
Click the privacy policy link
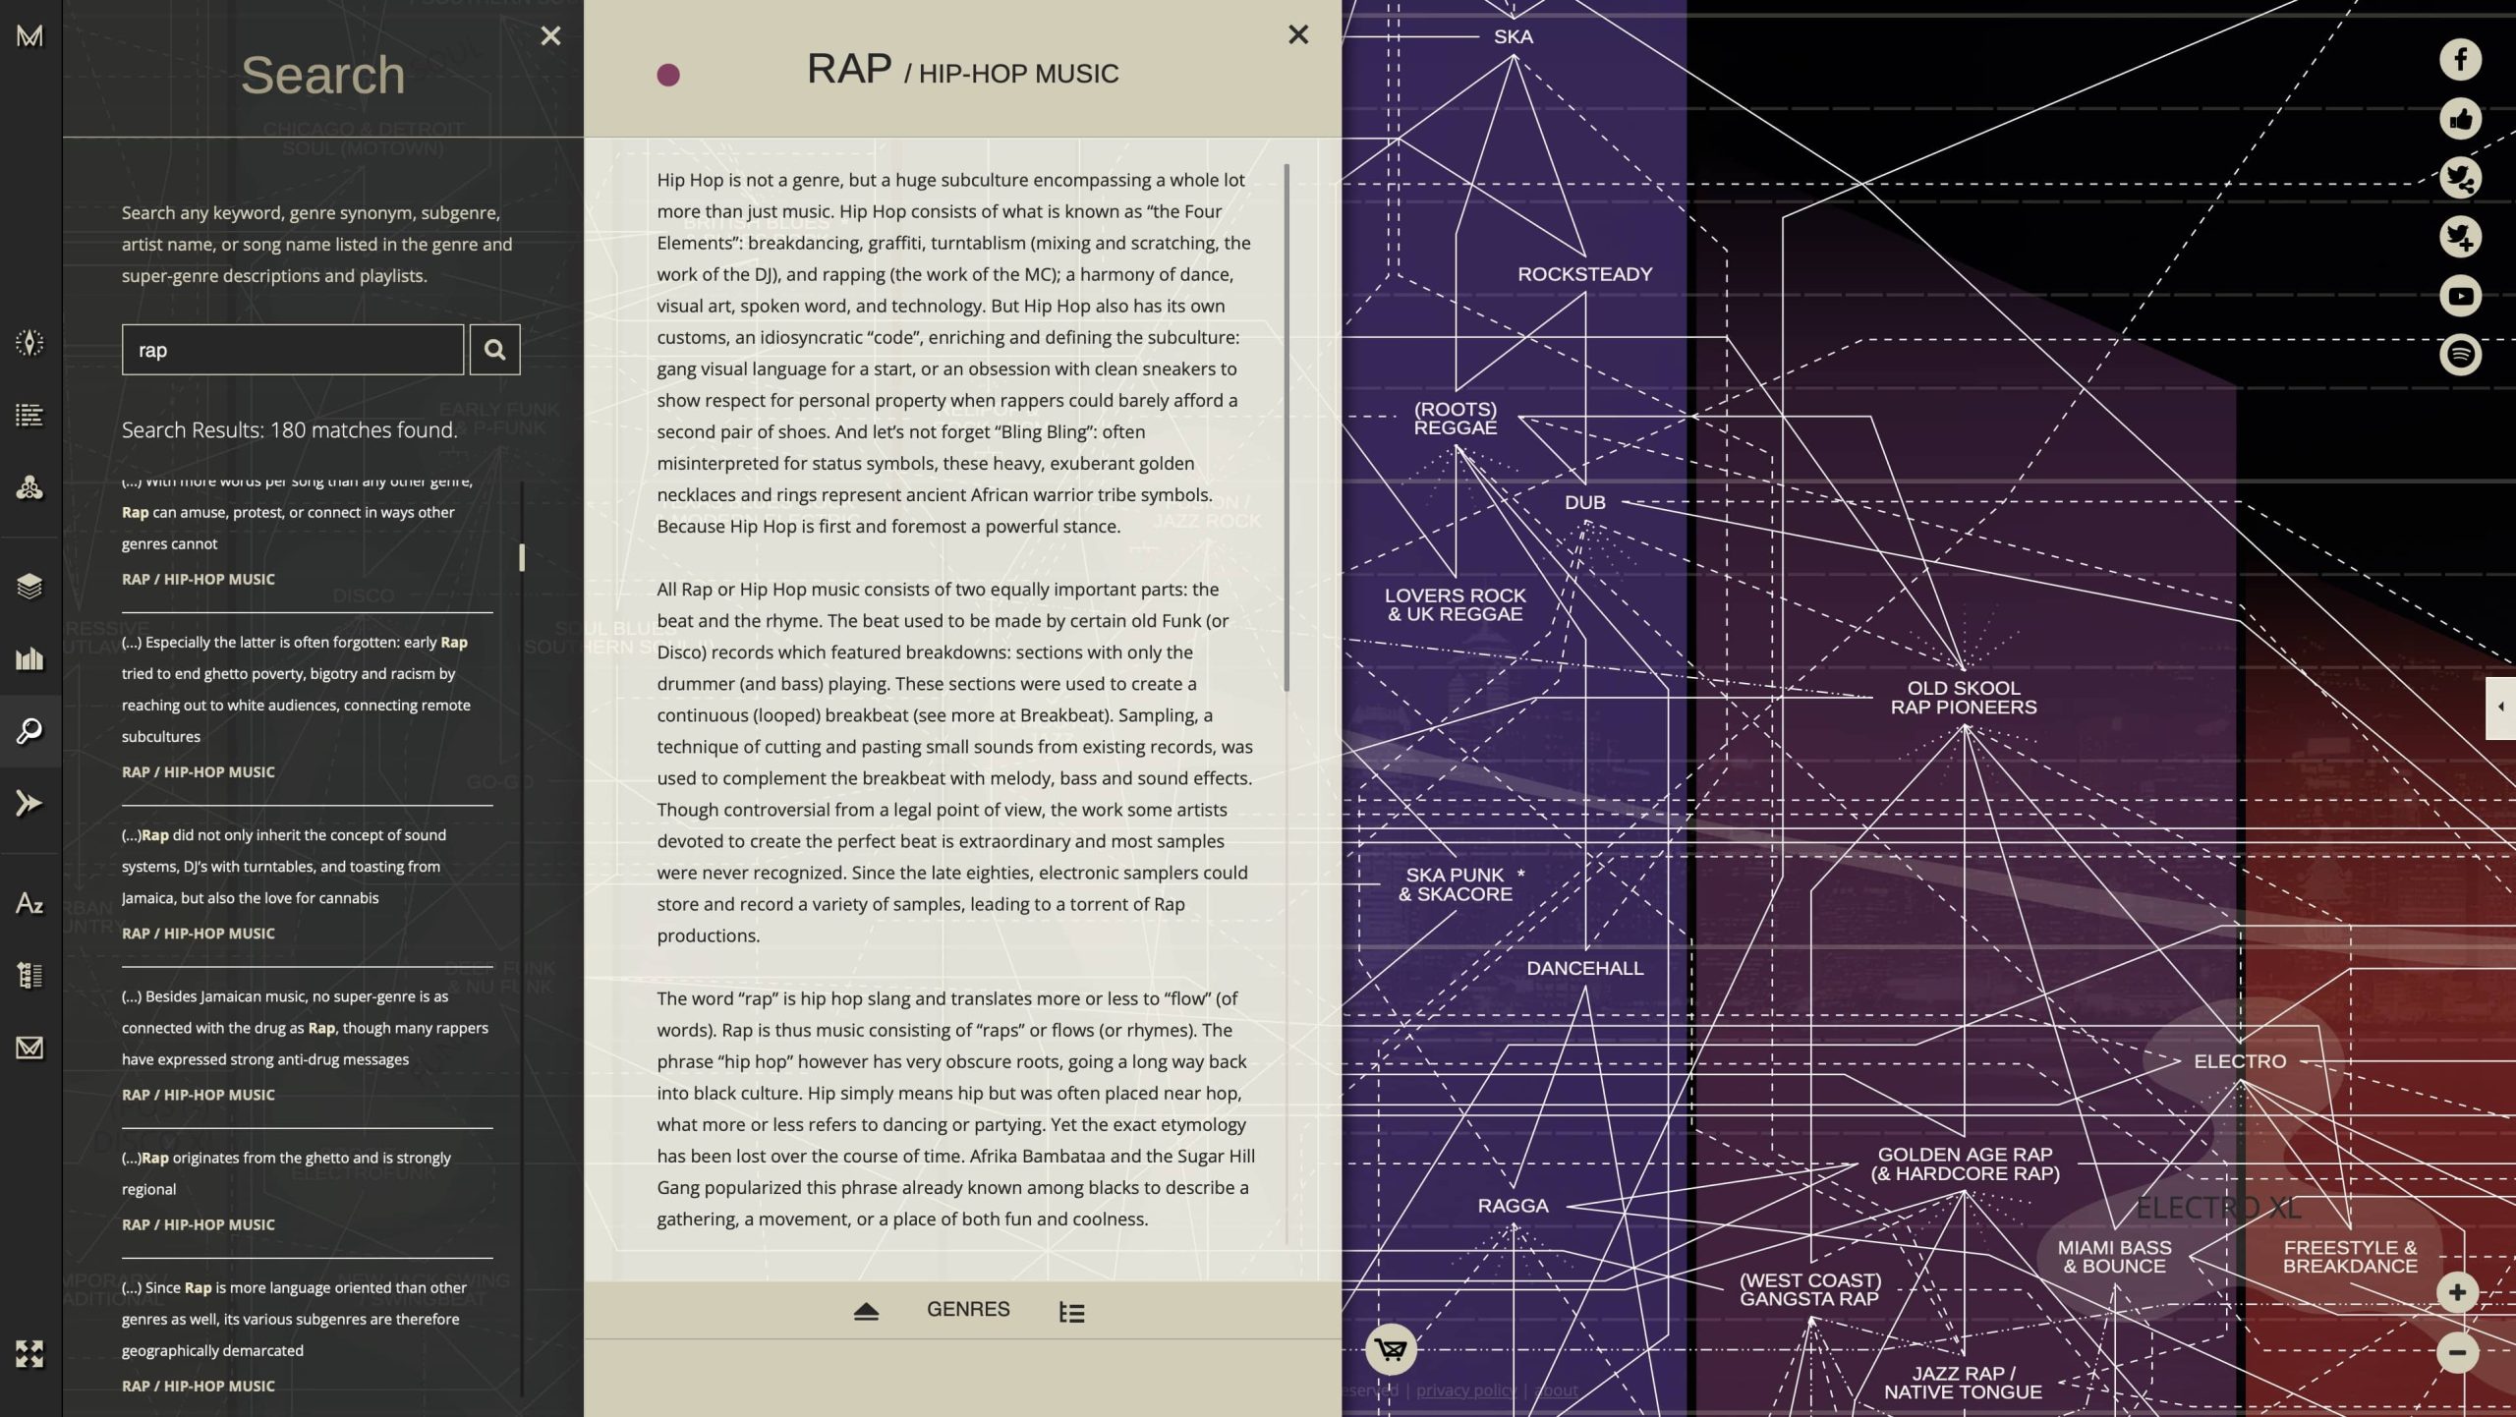coord(1464,1390)
